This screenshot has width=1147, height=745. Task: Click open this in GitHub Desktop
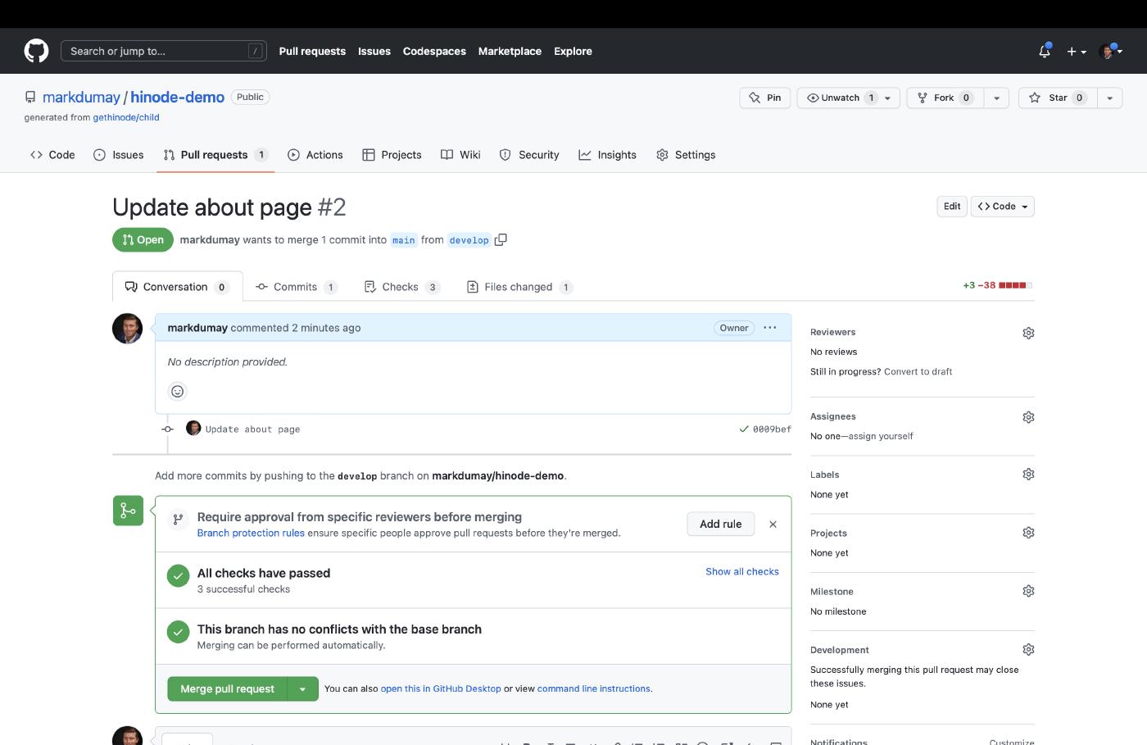tap(441, 688)
